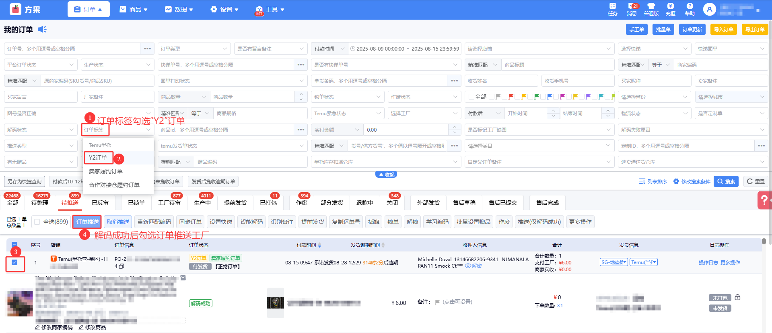Click the lock icon beside 未打包
Viewport: 772px width, 333px height.
point(737,297)
